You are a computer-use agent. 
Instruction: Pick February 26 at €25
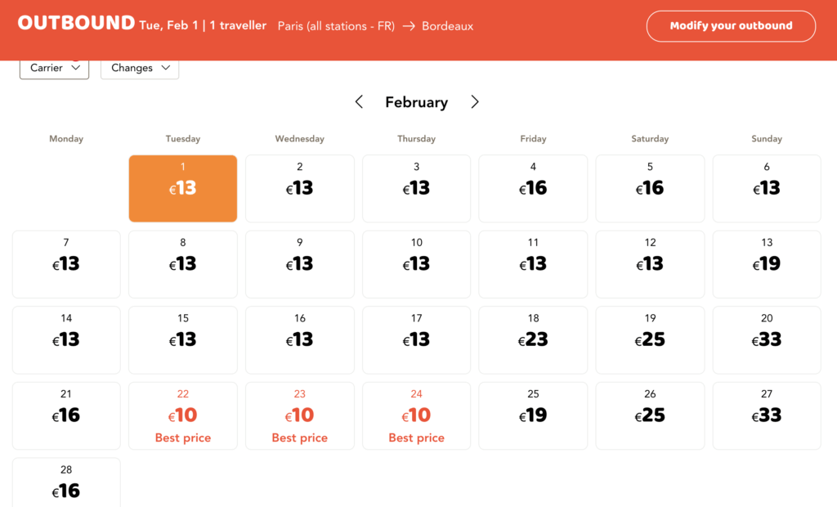point(650,415)
